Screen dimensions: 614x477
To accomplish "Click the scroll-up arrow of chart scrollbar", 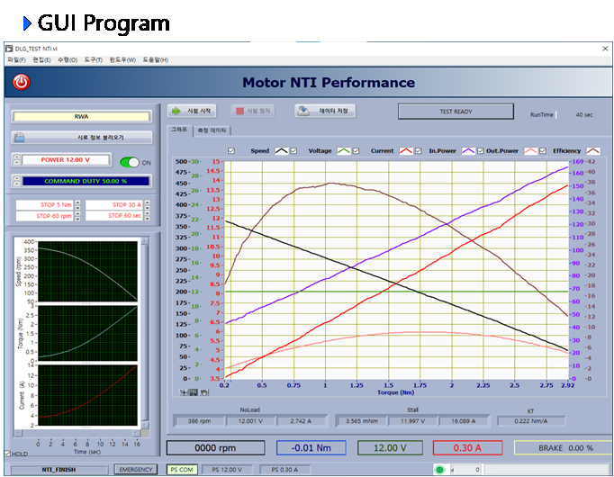I will tap(144, 240).
